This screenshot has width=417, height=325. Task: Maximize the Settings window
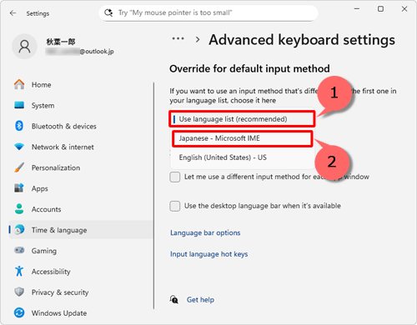[x=380, y=9]
